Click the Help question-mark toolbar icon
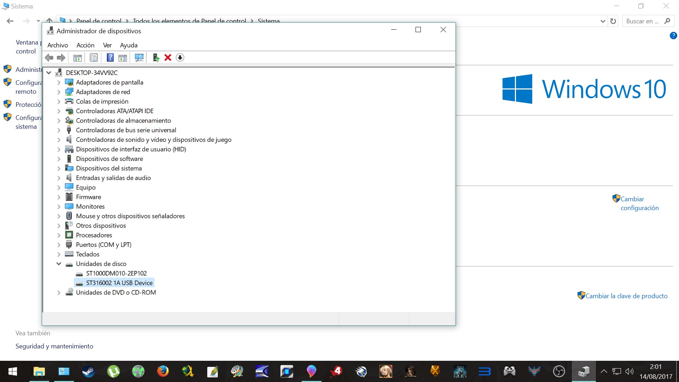This screenshot has height=382, width=679. pos(110,58)
